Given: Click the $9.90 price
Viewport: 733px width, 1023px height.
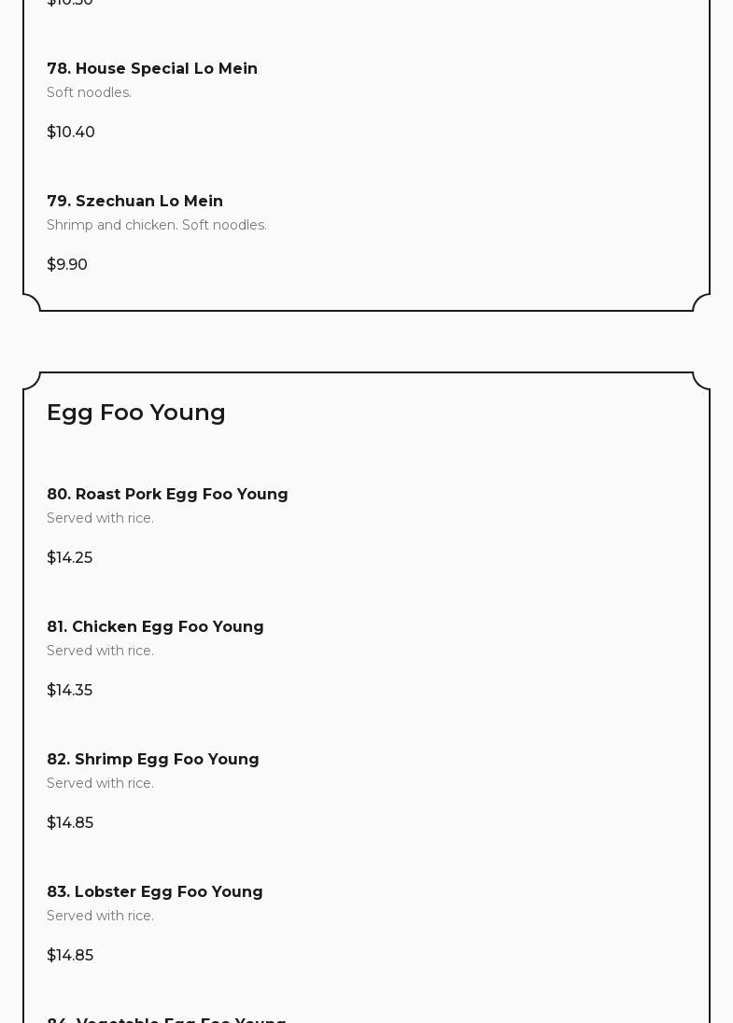Looking at the screenshot, I should click(67, 265).
